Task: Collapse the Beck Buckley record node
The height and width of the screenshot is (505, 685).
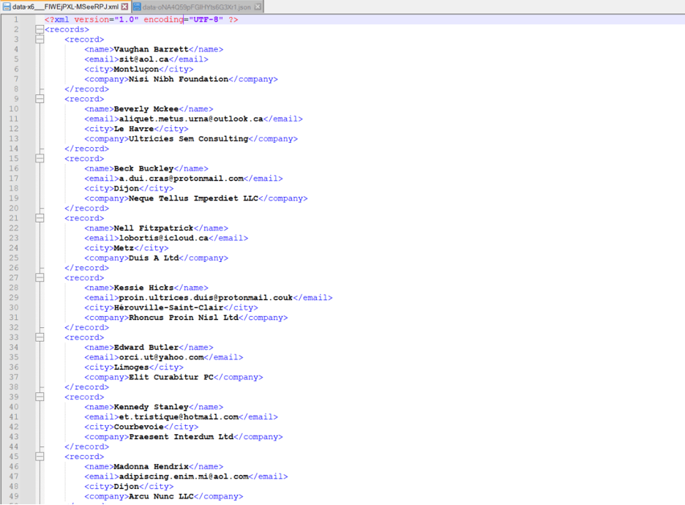Action: [x=40, y=159]
